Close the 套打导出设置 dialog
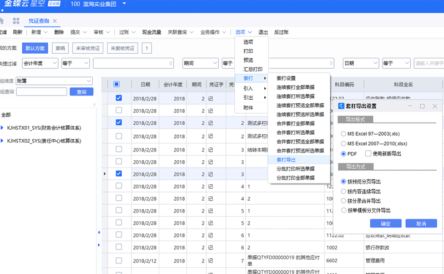Image resolution: width=444 pixels, height=274 pixels. click(x=435, y=106)
